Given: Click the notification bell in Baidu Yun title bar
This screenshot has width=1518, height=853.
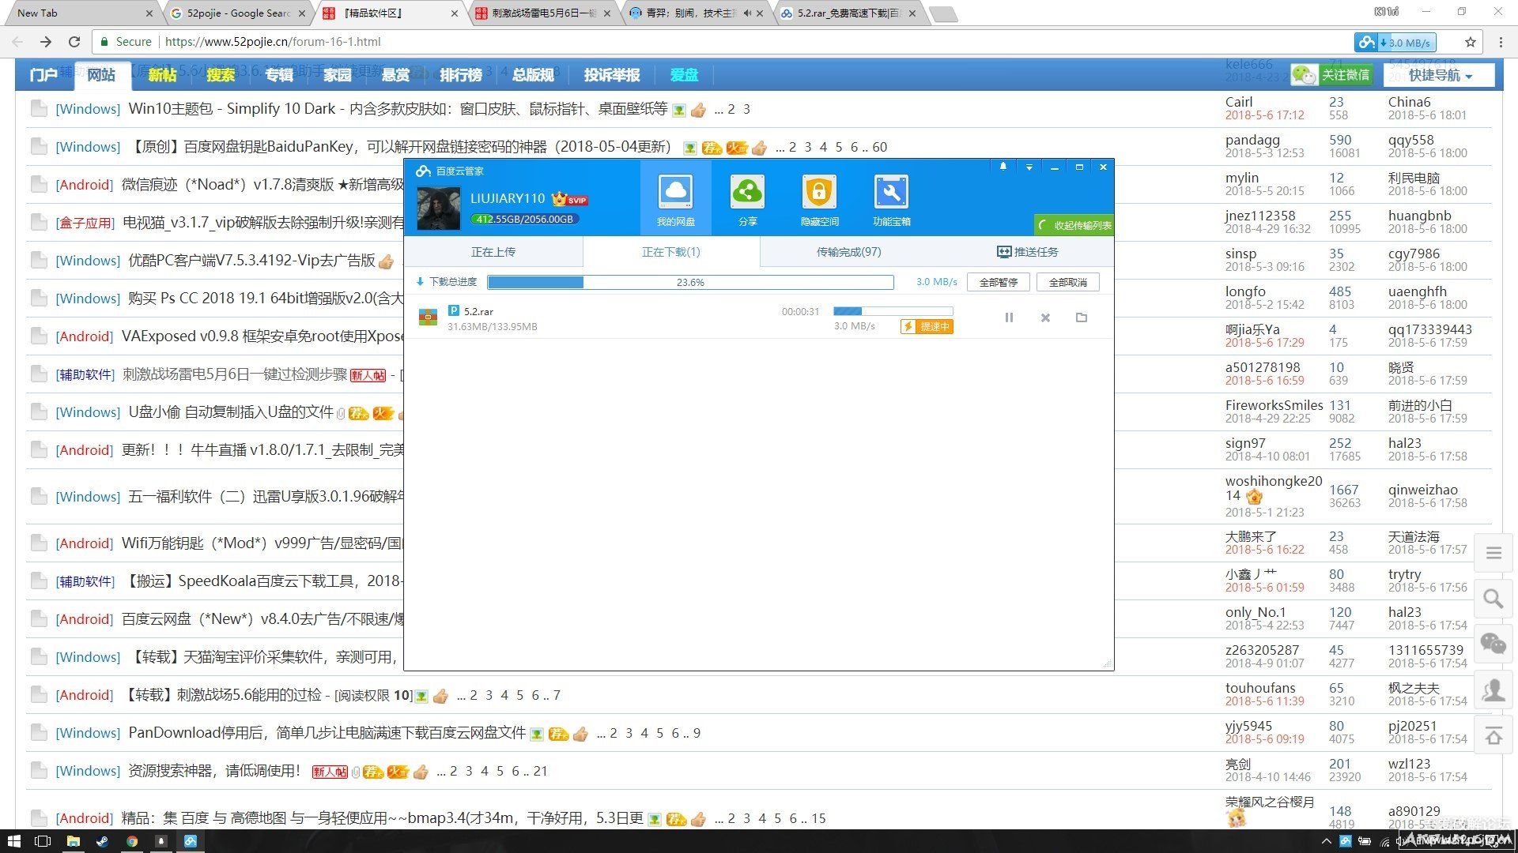Looking at the screenshot, I should pos(1003,167).
